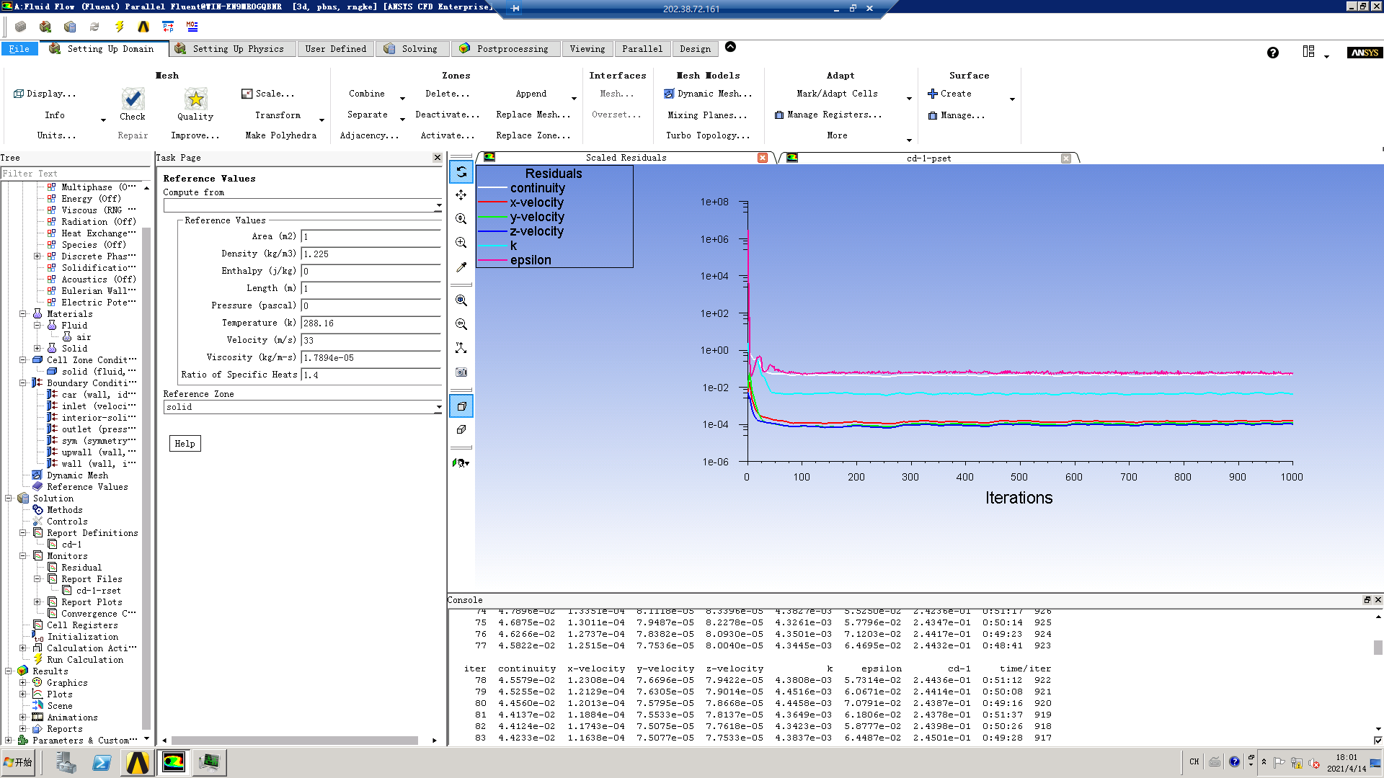Screen dimensions: 1384x778
Task: Collapse the Boundary Conditions tree node
Action: [x=23, y=383]
